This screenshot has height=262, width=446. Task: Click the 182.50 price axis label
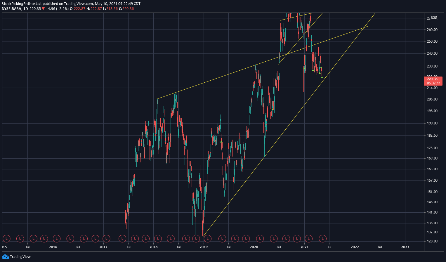pos(432,136)
